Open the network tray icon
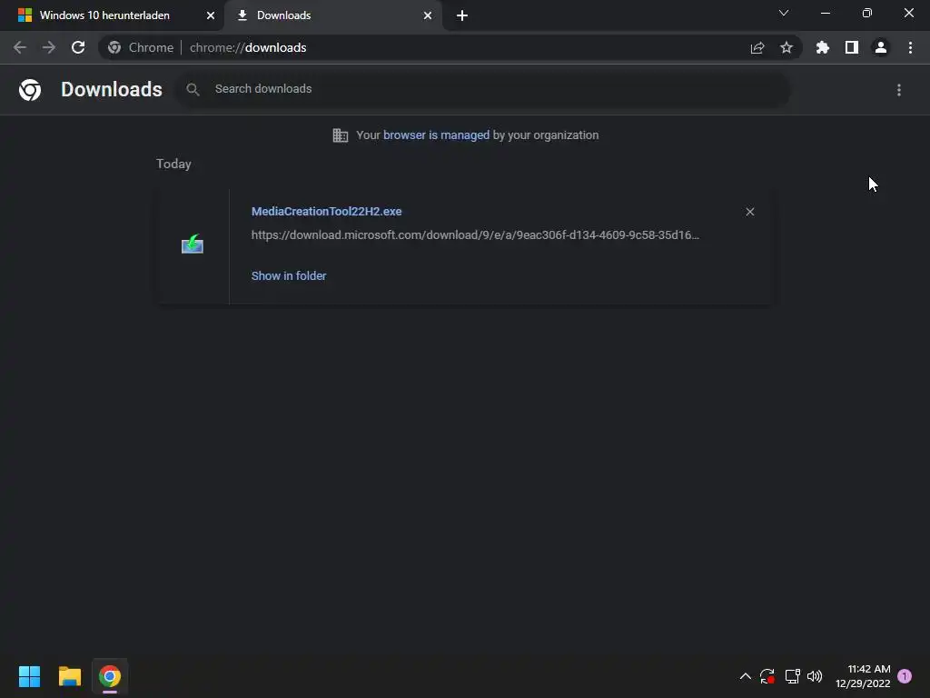This screenshot has height=698, width=930. (x=792, y=676)
